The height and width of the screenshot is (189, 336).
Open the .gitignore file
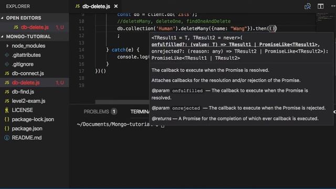[x=23, y=64]
